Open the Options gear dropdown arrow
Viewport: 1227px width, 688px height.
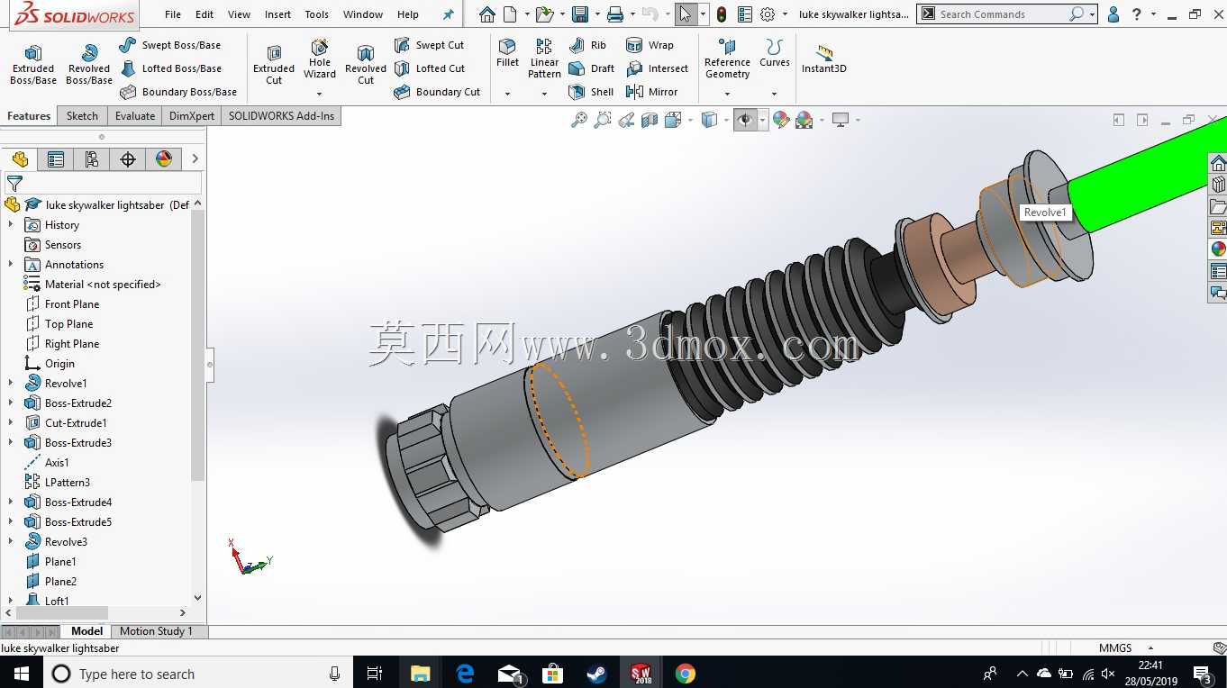[x=785, y=14]
